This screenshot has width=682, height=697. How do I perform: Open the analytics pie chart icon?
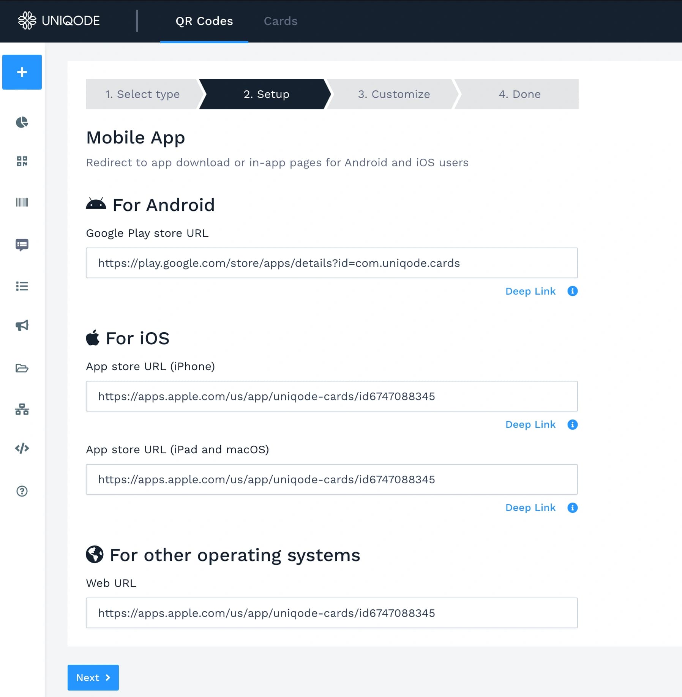[x=22, y=122]
